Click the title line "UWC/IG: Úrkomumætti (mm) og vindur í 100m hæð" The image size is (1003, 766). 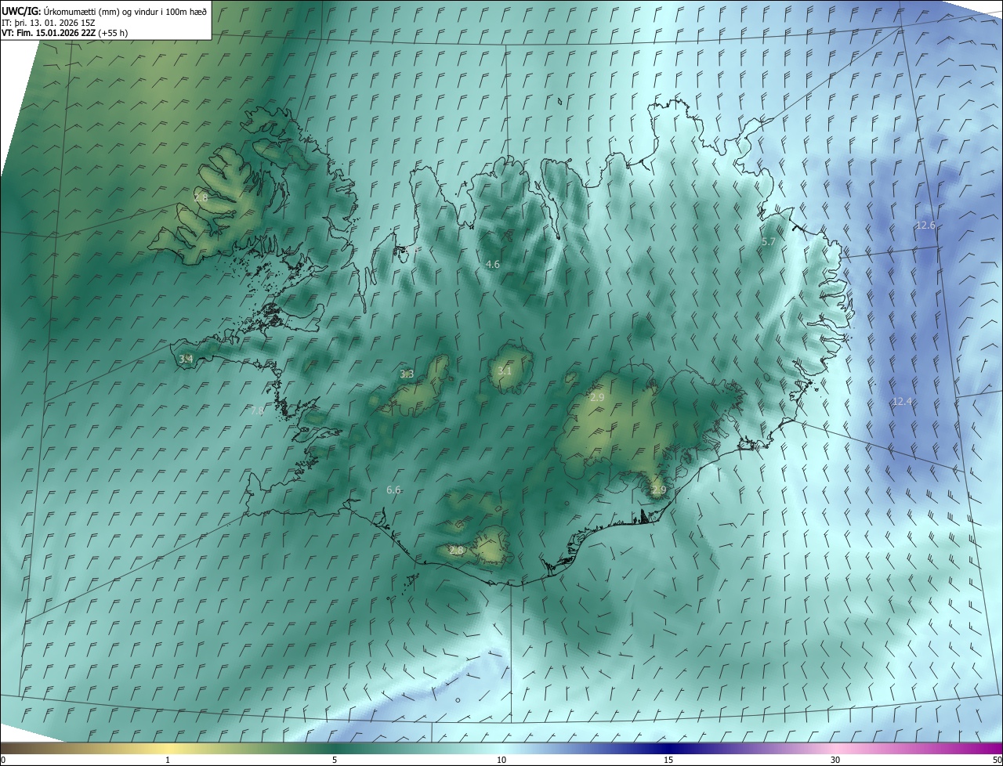tap(104, 11)
